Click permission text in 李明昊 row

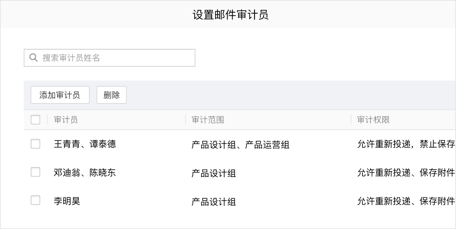[x=406, y=201]
